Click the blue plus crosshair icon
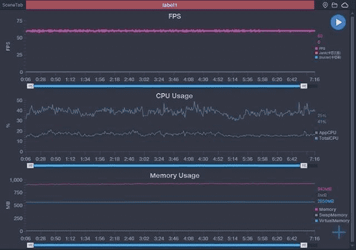The height and width of the screenshot is (250, 356). click(x=339, y=232)
